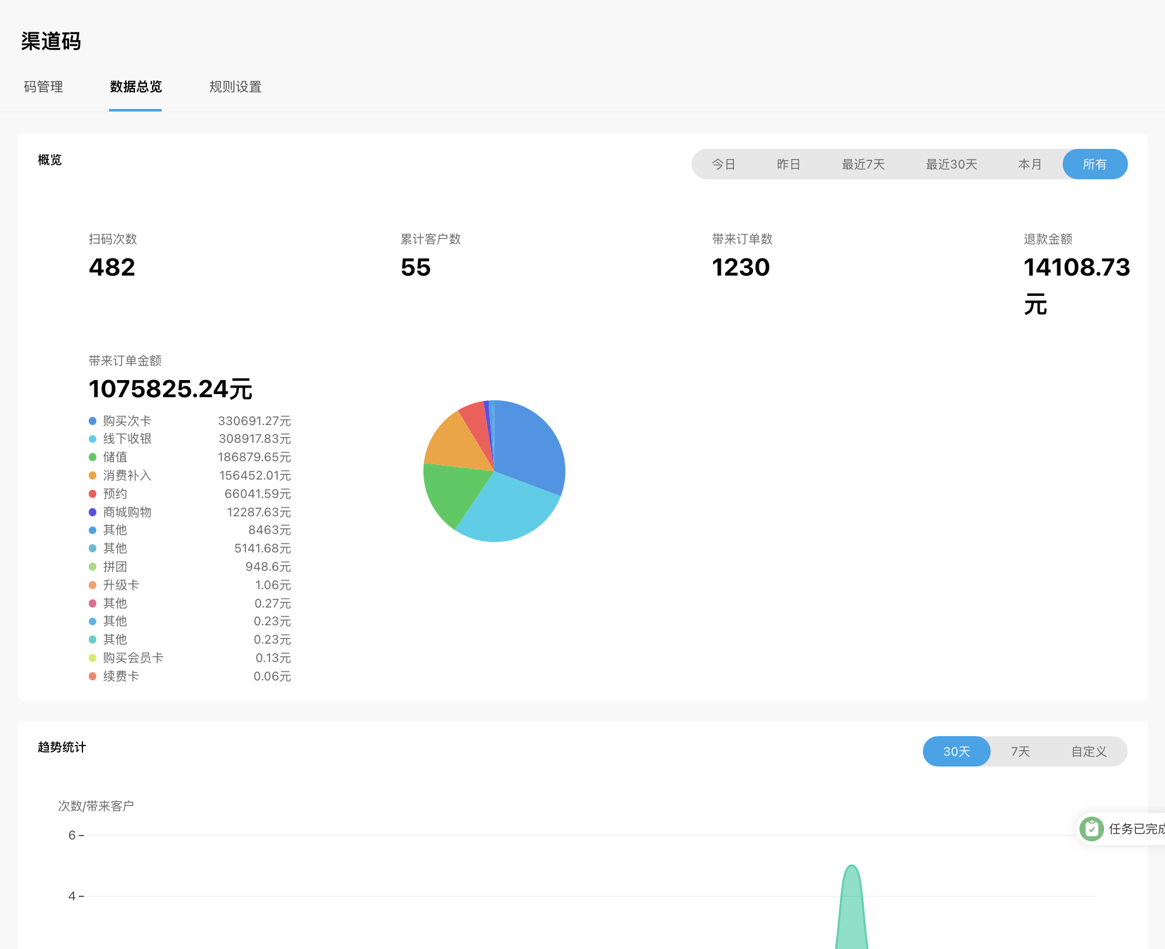Select the 本月 time range
Viewport: 1165px width, 949px height.
coord(1029,164)
